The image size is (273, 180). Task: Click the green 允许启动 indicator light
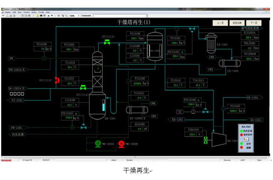pyautogui.click(x=242, y=131)
